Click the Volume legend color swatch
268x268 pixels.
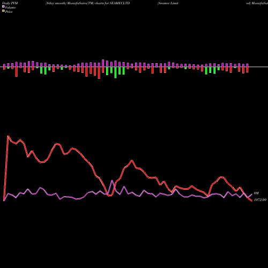(3, 6)
